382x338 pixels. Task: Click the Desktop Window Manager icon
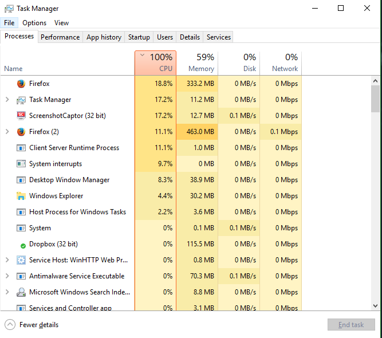(21, 180)
